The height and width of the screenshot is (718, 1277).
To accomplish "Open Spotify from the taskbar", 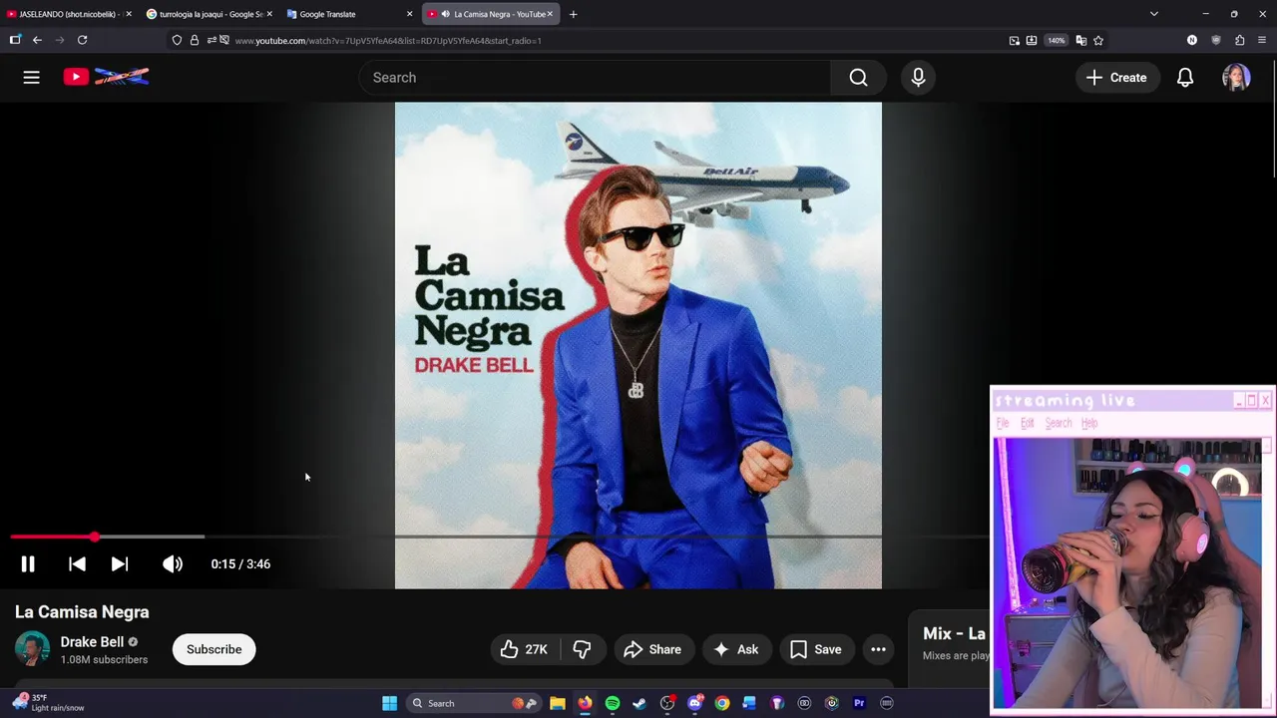I will click(x=613, y=703).
